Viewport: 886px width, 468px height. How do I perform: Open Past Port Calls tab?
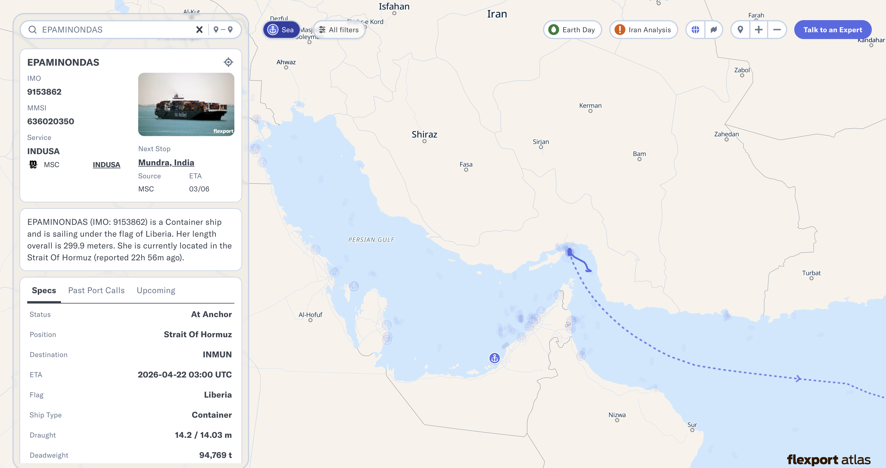[96, 290]
